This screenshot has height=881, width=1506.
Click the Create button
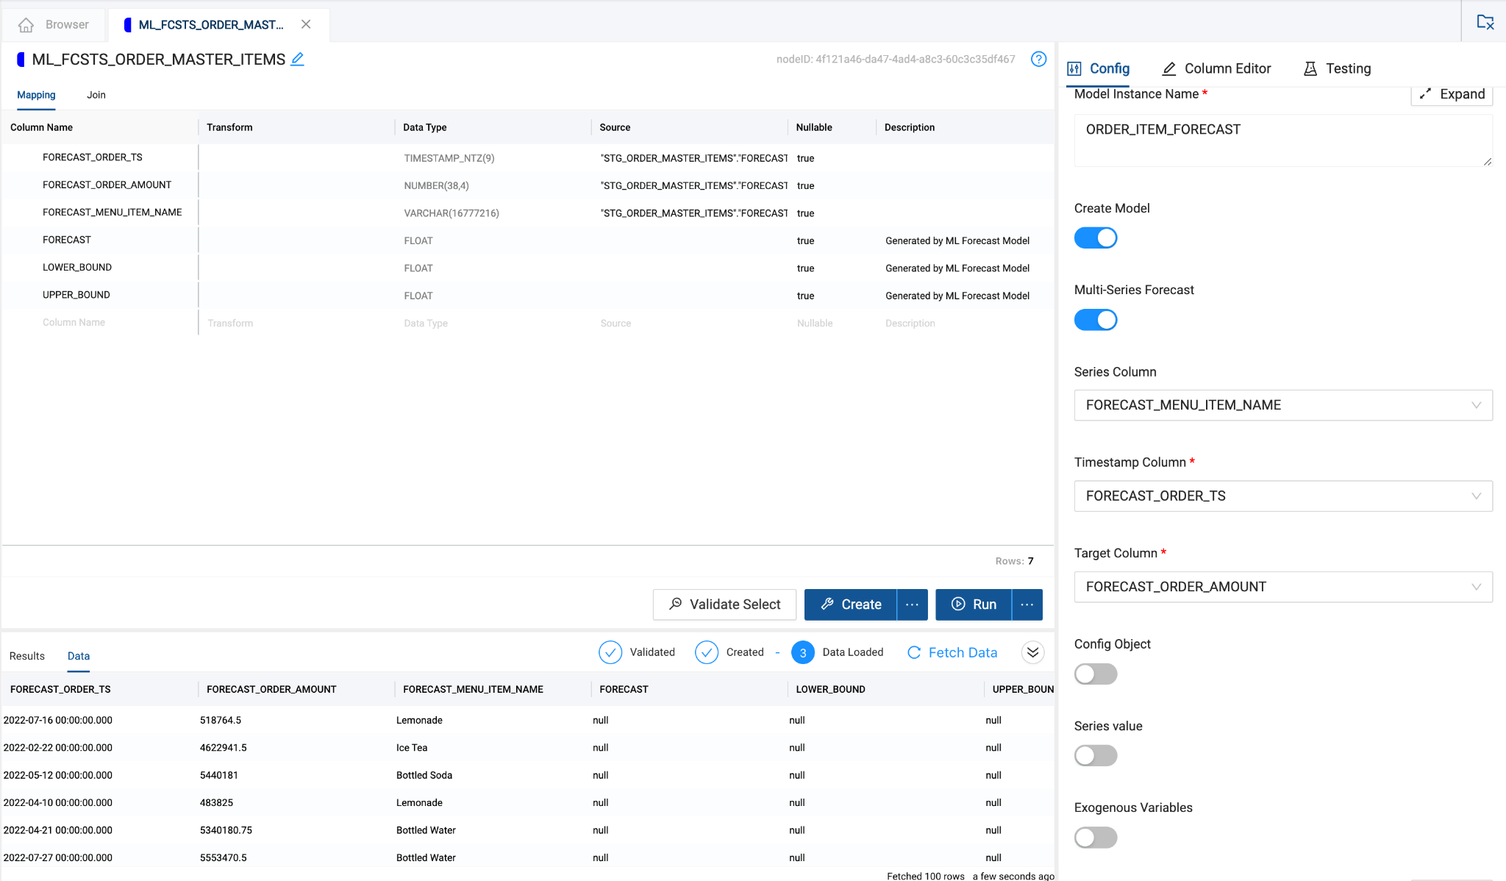click(851, 604)
